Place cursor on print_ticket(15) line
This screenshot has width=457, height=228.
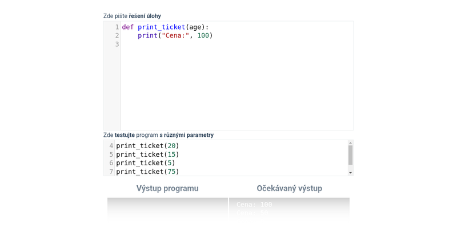(x=147, y=154)
